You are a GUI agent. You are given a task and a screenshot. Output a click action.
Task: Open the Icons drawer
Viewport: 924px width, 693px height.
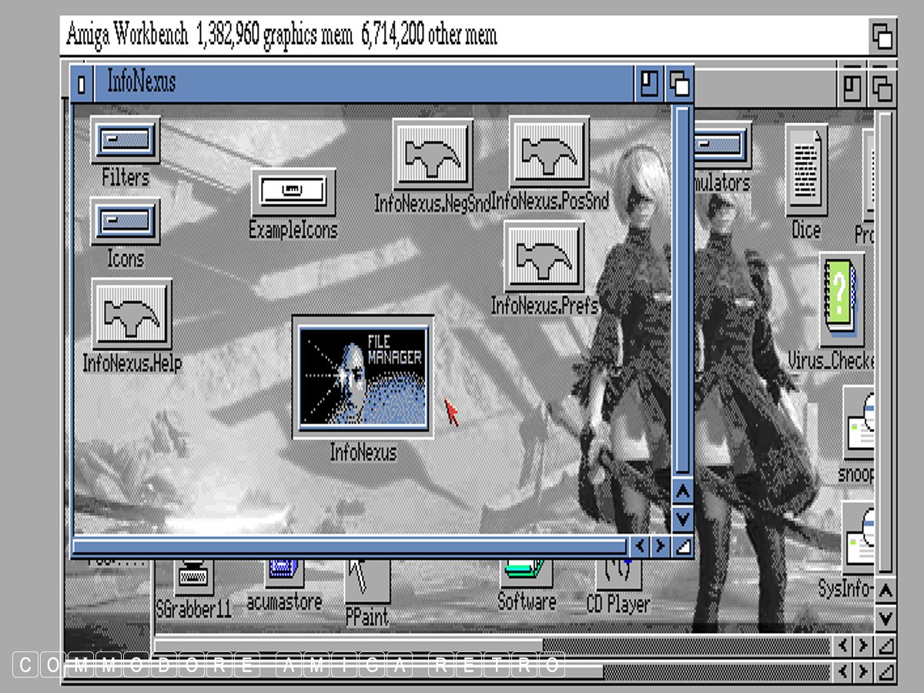pyautogui.click(x=125, y=221)
